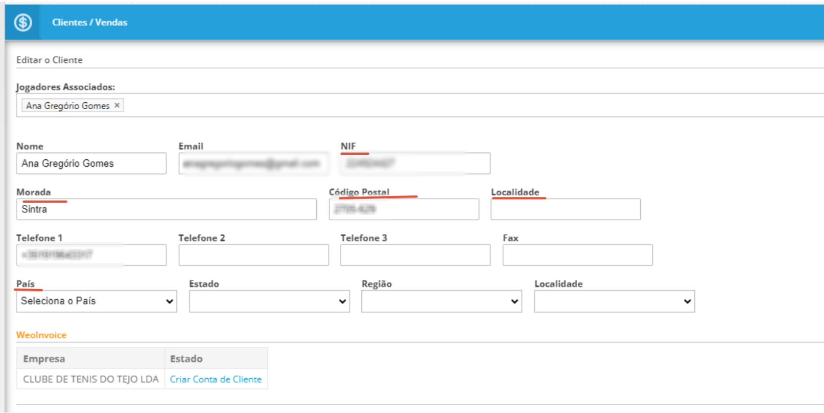Open the Região dropdown
The image size is (824, 413).
[x=441, y=301]
